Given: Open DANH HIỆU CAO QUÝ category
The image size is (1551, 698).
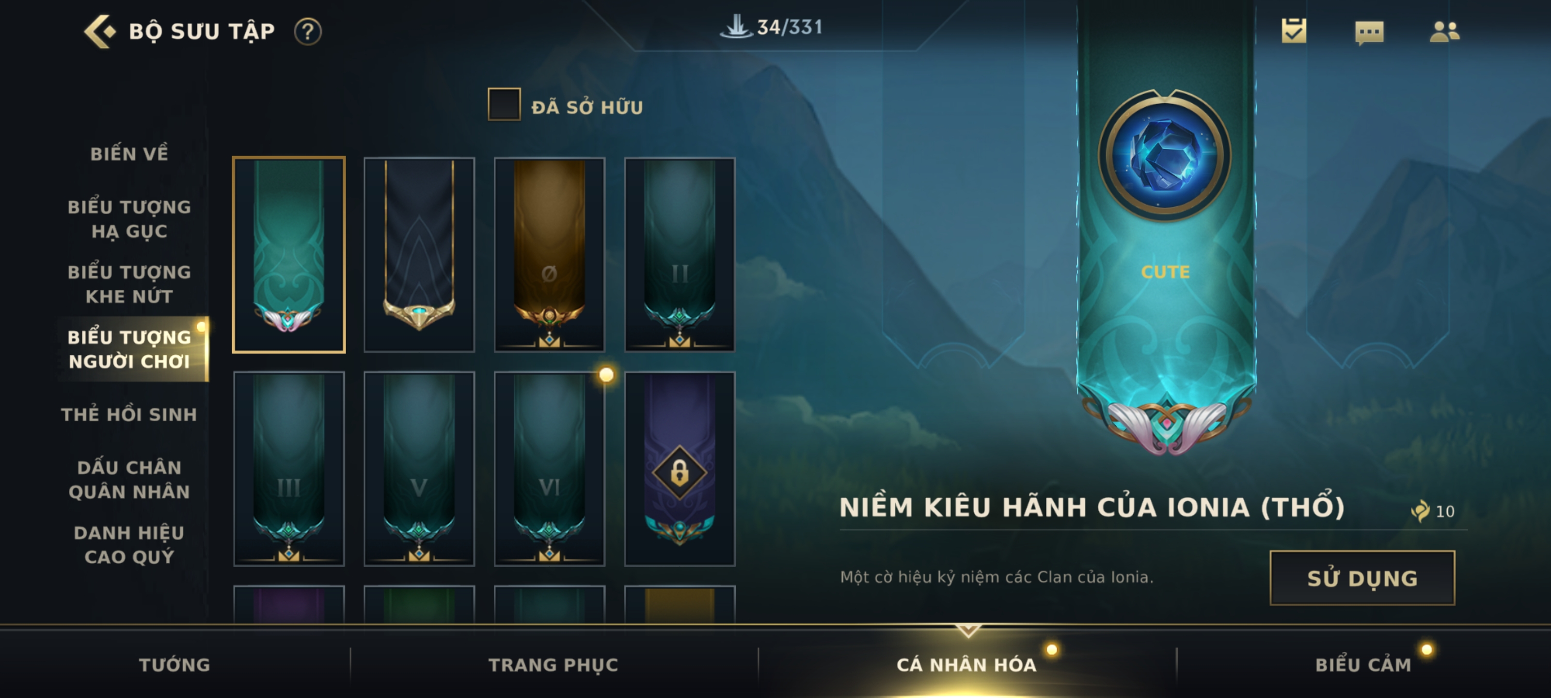Looking at the screenshot, I should tap(129, 545).
